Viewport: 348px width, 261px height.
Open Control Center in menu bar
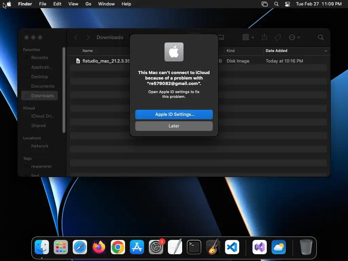[288, 4]
